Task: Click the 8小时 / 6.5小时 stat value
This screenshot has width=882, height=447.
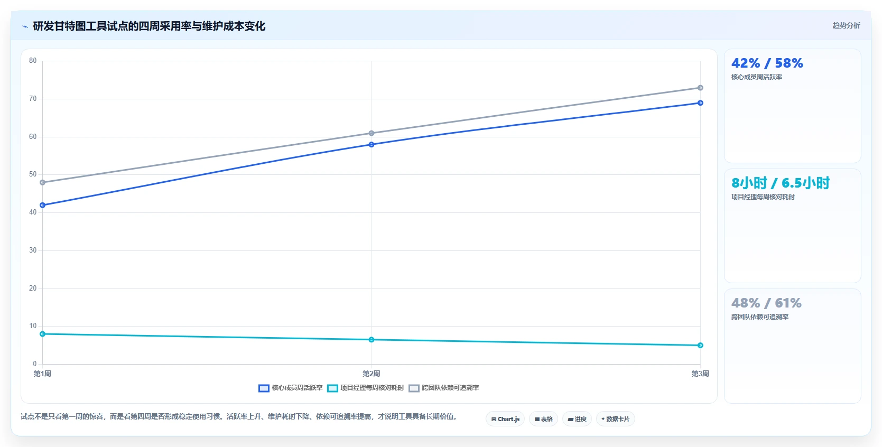Action: [x=781, y=183]
